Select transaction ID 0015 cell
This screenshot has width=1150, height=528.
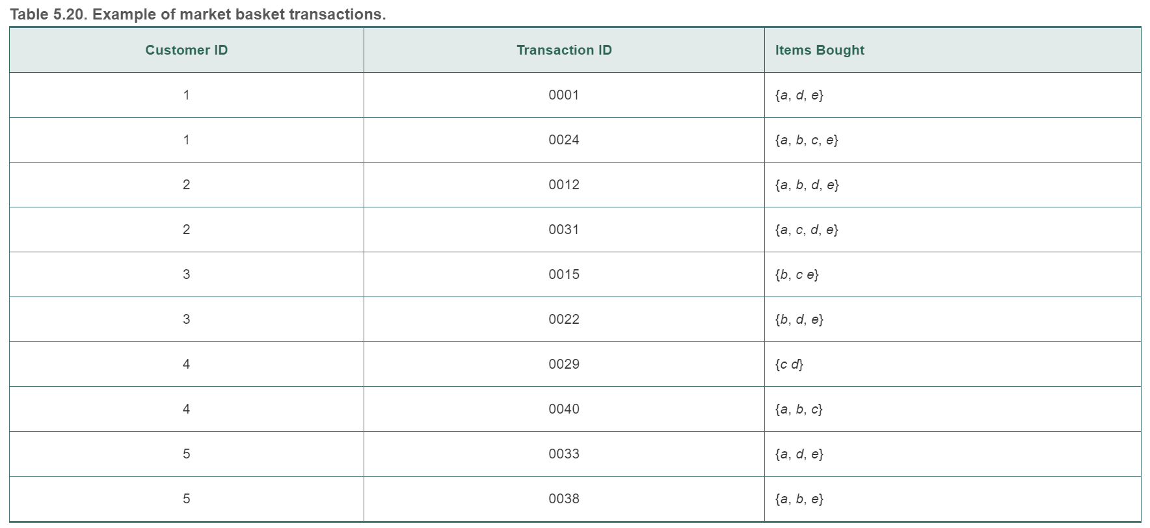564,274
